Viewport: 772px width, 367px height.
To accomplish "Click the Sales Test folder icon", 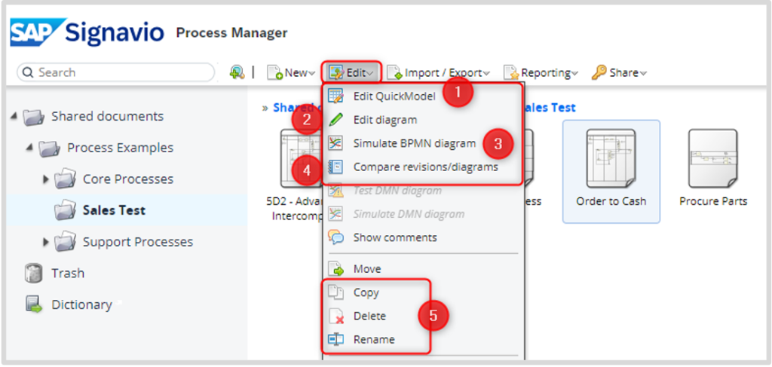I will tap(65, 210).
